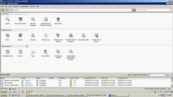Click the John16-1 target link

(x=28, y=81)
